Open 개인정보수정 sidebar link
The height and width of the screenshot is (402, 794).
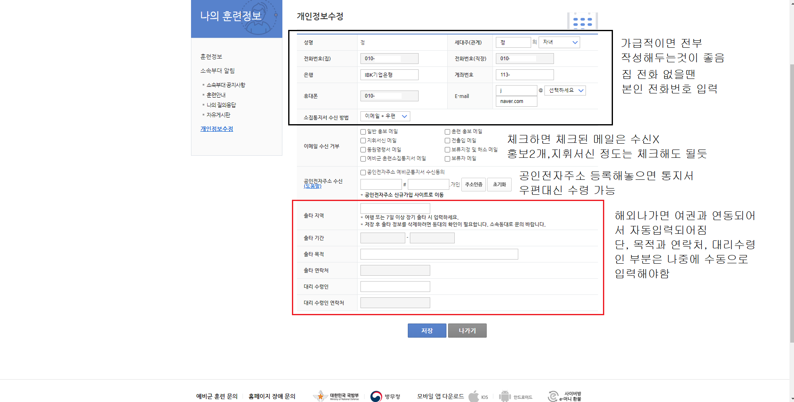pyautogui.click(x=217, y=129)
